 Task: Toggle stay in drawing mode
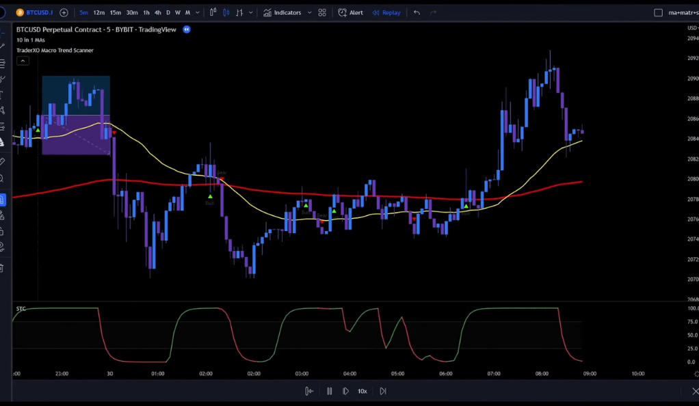(3, 216)
